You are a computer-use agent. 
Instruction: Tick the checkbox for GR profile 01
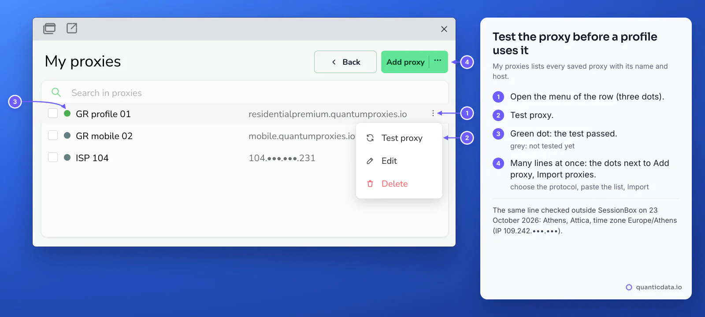[x=53, y=114]
